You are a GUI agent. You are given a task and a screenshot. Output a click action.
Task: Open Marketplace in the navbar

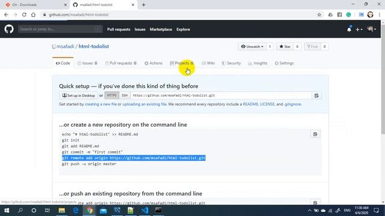click(x=161, y=29)
